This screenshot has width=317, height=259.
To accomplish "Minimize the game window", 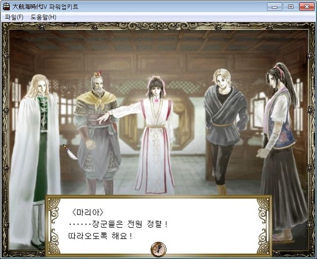I will tap(274, 7).
